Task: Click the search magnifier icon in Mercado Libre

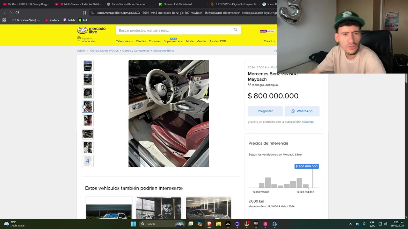Action: tap(236, 30)
